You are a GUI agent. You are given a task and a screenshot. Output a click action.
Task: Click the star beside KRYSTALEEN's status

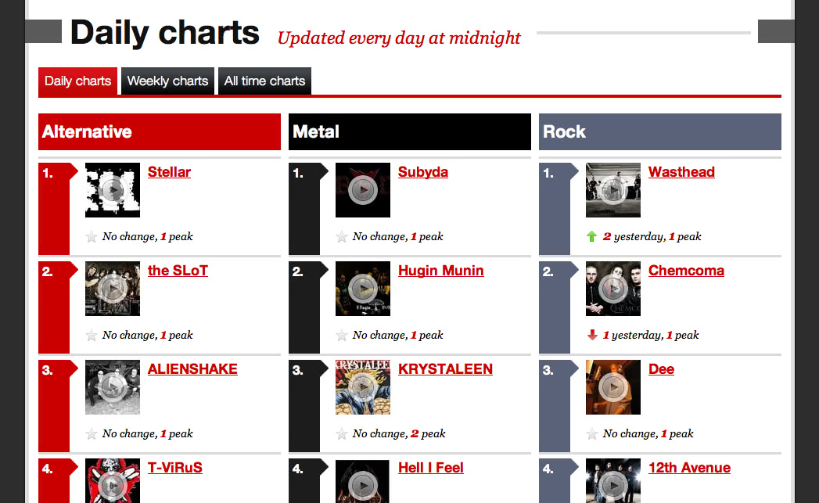point(342,433)
